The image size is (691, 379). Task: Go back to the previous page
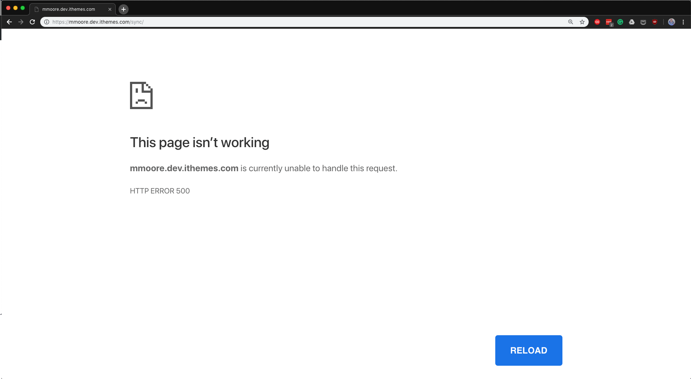pos(9,22)
